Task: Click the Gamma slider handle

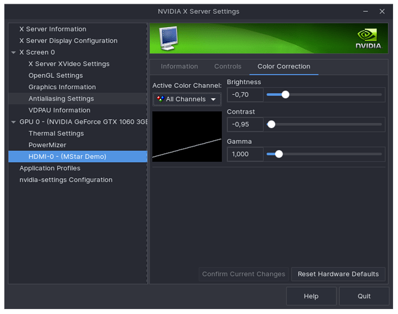Action: [x=279, y=154]
